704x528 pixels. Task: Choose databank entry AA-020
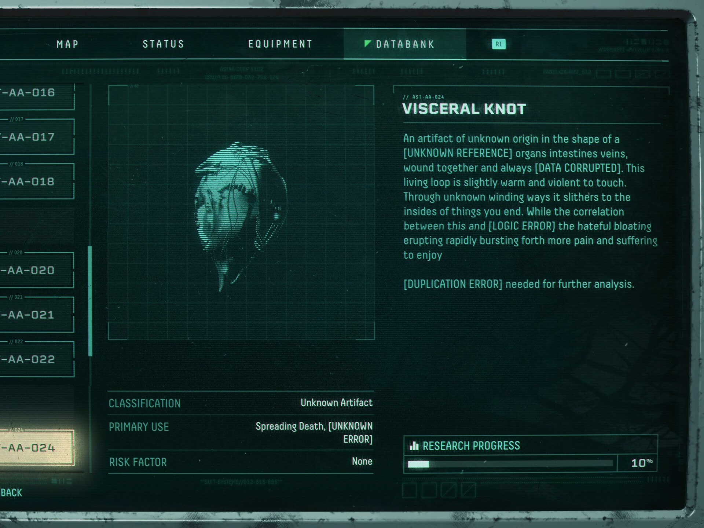click(x=37, y=270)
